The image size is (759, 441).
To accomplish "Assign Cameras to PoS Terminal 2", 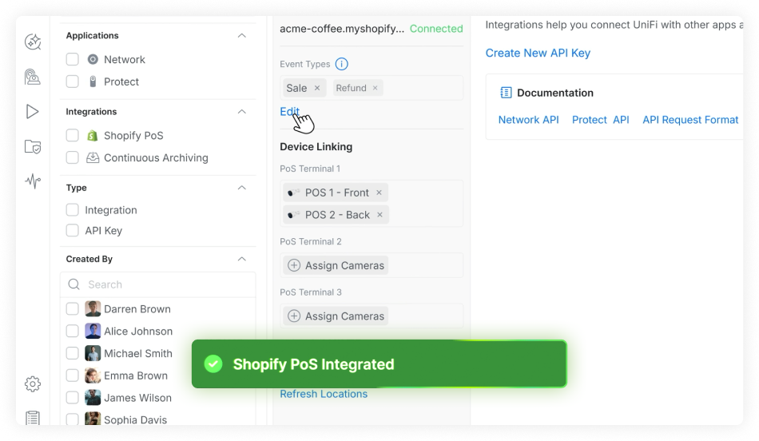I will point(336,265).
